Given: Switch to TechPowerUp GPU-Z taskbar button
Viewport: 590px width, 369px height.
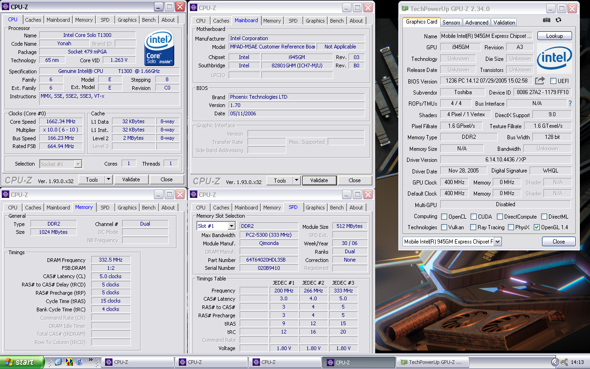Looking at the screenshot, I should coord(432,362).
